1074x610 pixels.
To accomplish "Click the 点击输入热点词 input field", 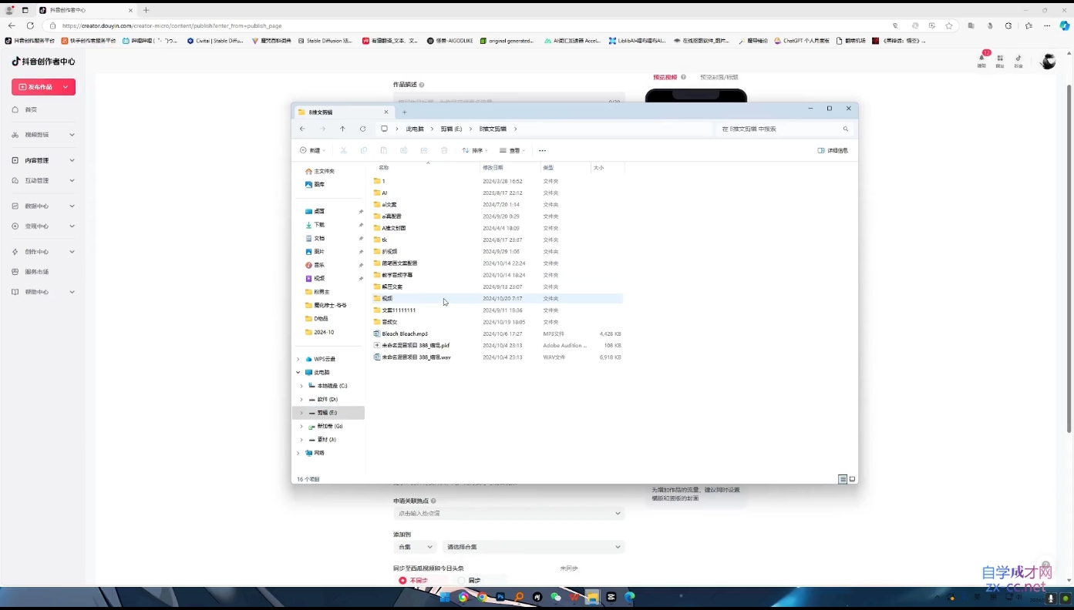I will pyautogui.click(x=509, y=513).
